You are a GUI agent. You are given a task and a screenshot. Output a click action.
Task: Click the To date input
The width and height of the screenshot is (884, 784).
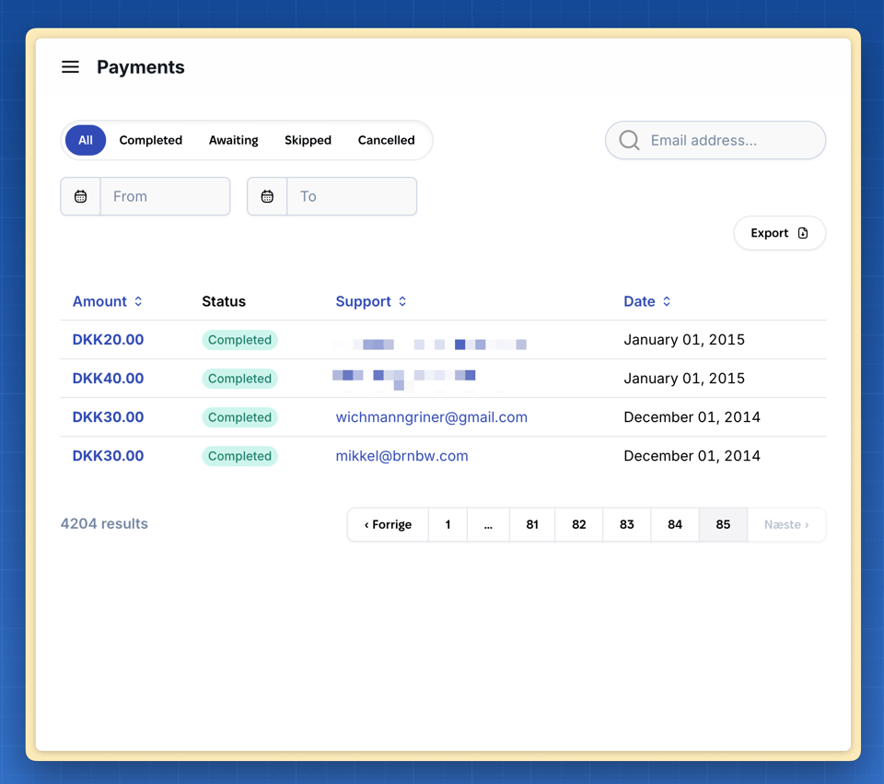point(352,196)
